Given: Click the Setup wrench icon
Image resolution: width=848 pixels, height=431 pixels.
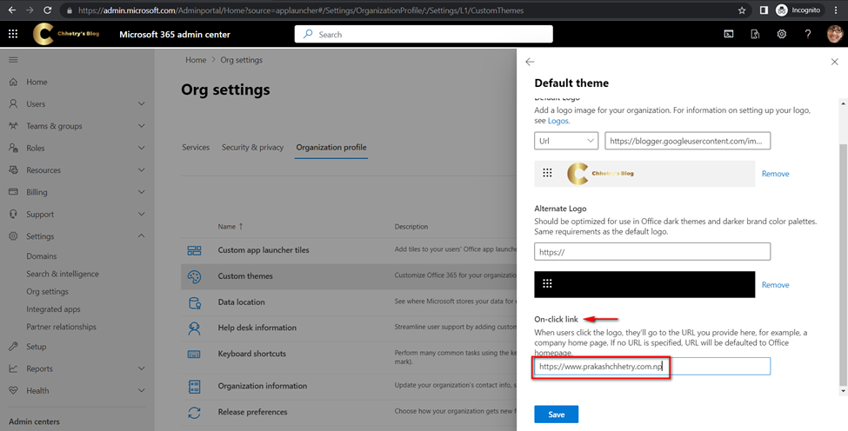Looking at the screenshot, I should click(x=14, y=347).
